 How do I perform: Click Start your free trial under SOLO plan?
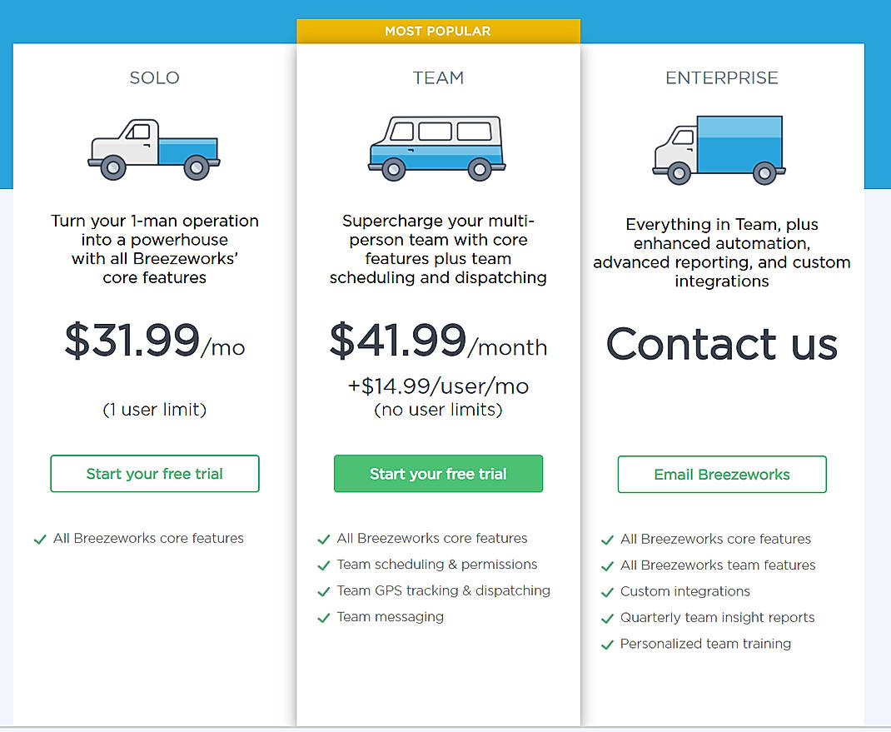(x=154, y=473)
